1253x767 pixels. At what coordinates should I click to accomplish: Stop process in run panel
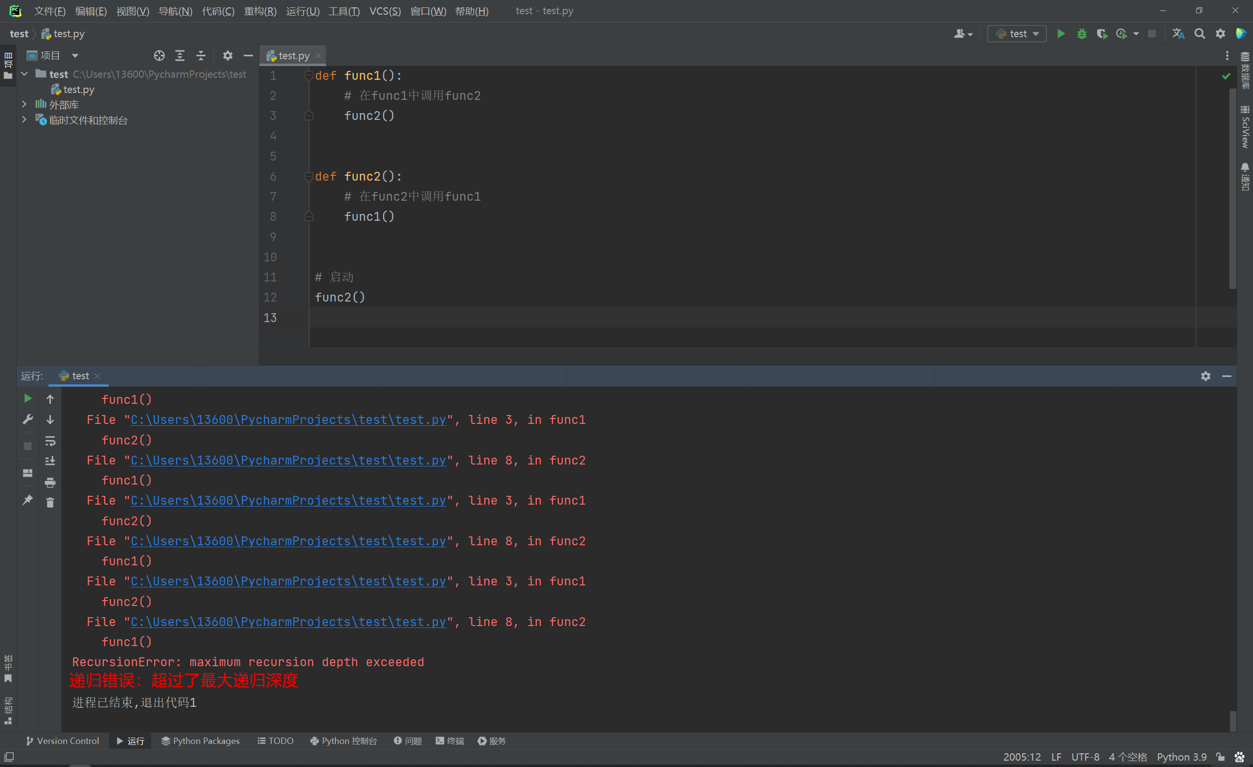pos(28,446)
